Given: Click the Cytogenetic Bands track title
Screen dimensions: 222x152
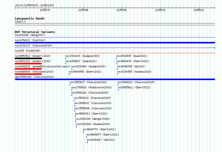Looking at the screenshot, I should 30,18.
